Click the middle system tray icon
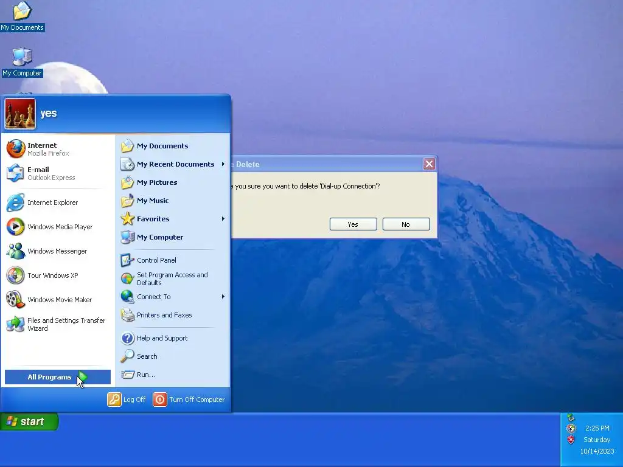The height and width of the screenshot is (467, 623). 571,428
